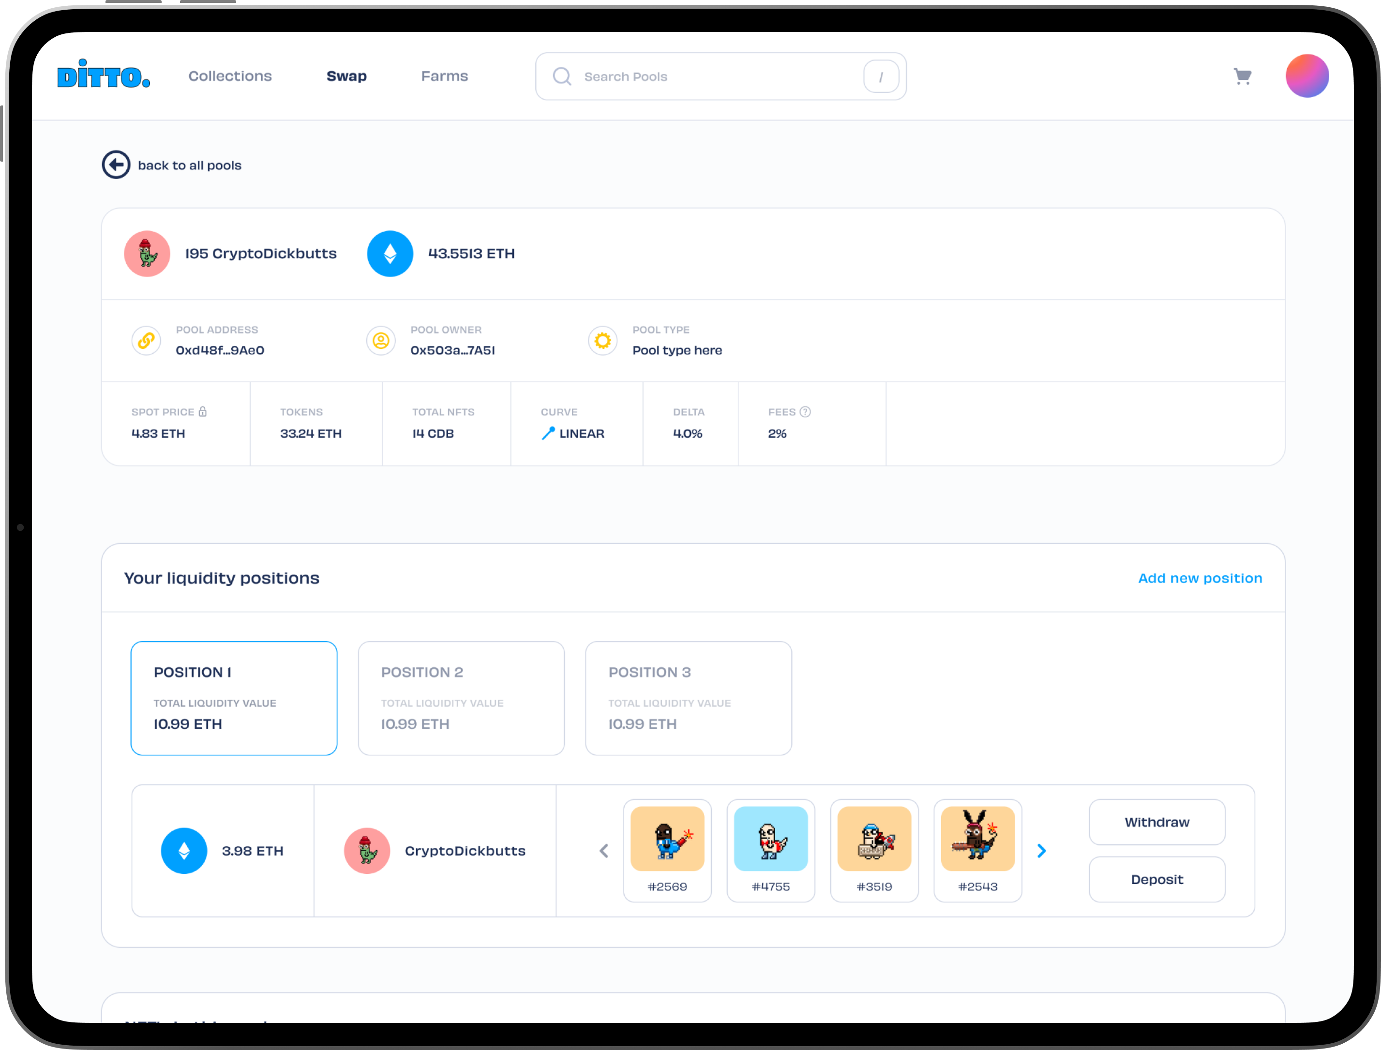Open the shopping cart

click(1242, 76)
